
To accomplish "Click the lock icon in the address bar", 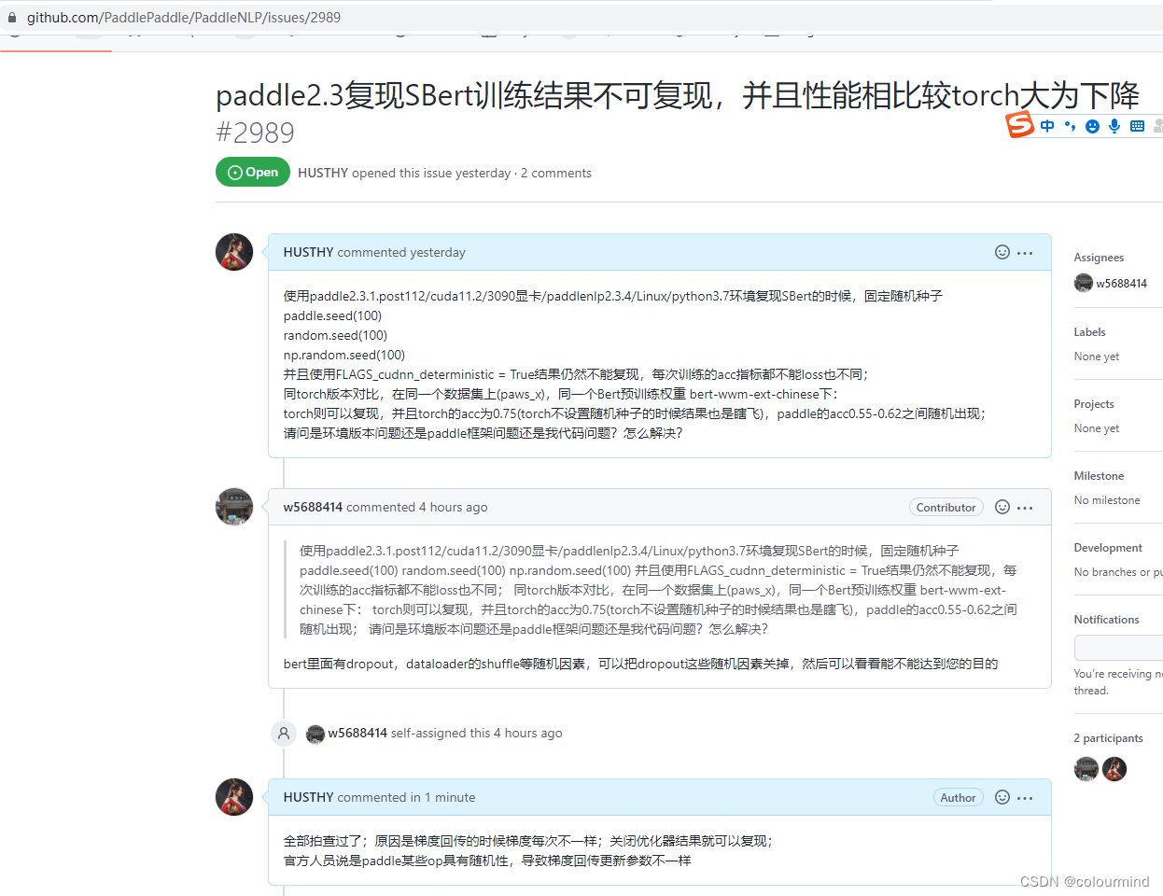I will tap(12, 18).
